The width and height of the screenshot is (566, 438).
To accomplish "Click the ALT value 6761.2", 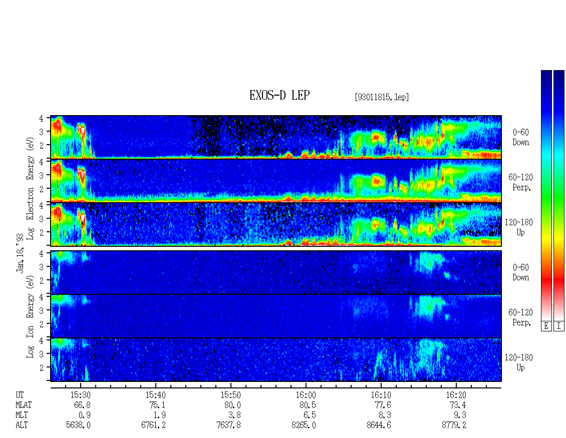I will coord(153,425).
